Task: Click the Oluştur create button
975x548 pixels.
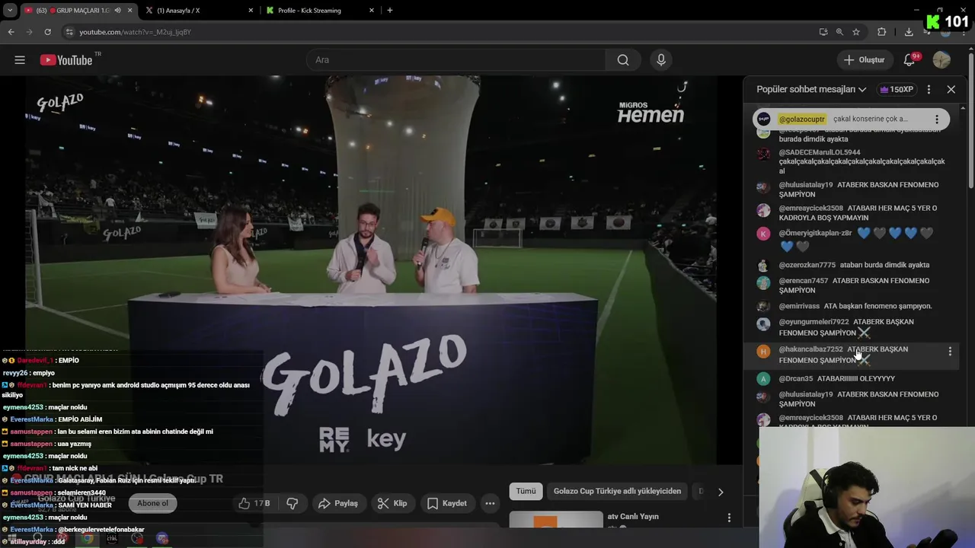Action: tap(864, 60)
